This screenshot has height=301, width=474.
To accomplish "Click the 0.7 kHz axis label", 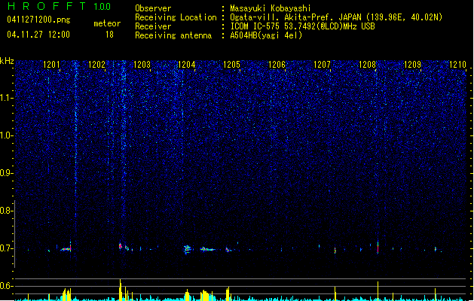I will click(6, 248).
